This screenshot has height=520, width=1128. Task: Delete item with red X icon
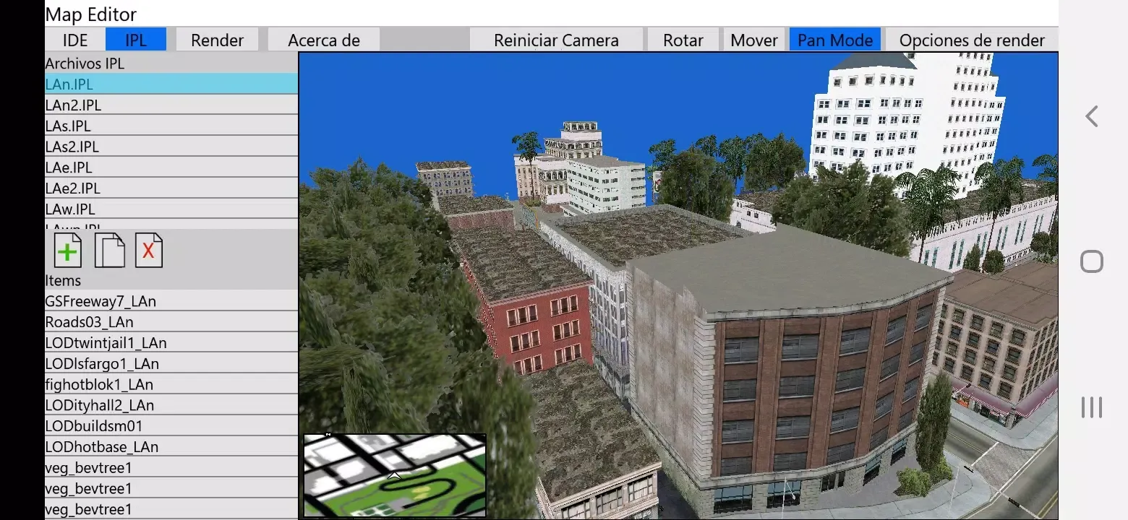pyautogui.click(x=148, y=251)
